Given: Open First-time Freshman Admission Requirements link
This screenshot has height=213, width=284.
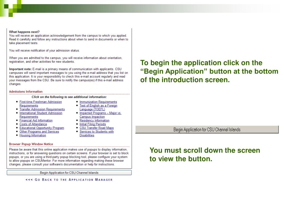Looking at the screenshot, I should 40,104.
